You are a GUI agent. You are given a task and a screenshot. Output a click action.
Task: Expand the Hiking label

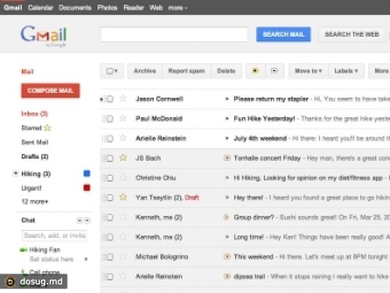[16, 173]
